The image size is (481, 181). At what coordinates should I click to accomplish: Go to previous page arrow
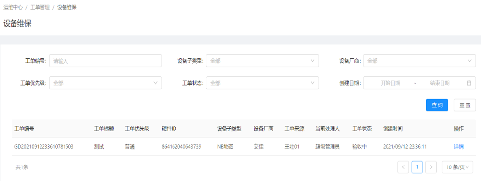point(403,167)
